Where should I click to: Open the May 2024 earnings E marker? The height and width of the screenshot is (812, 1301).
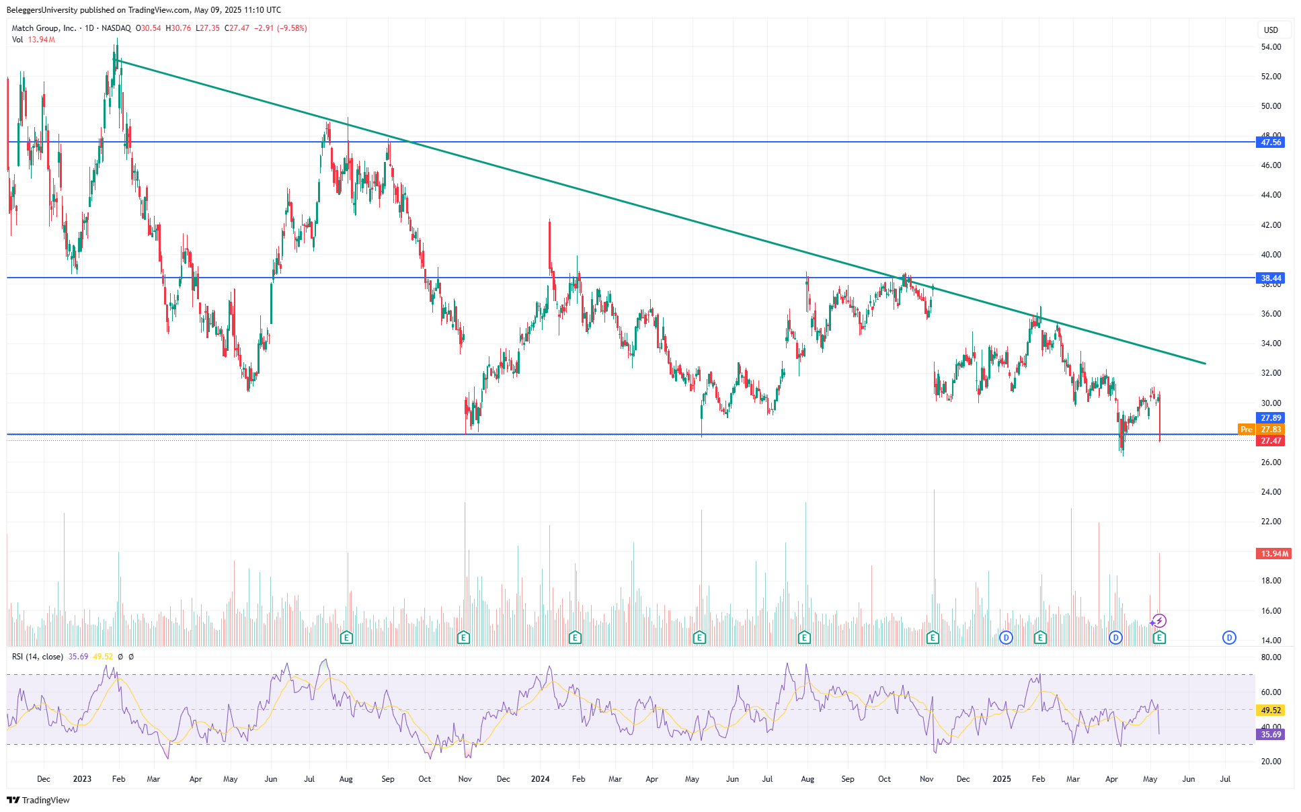(699, 637)
